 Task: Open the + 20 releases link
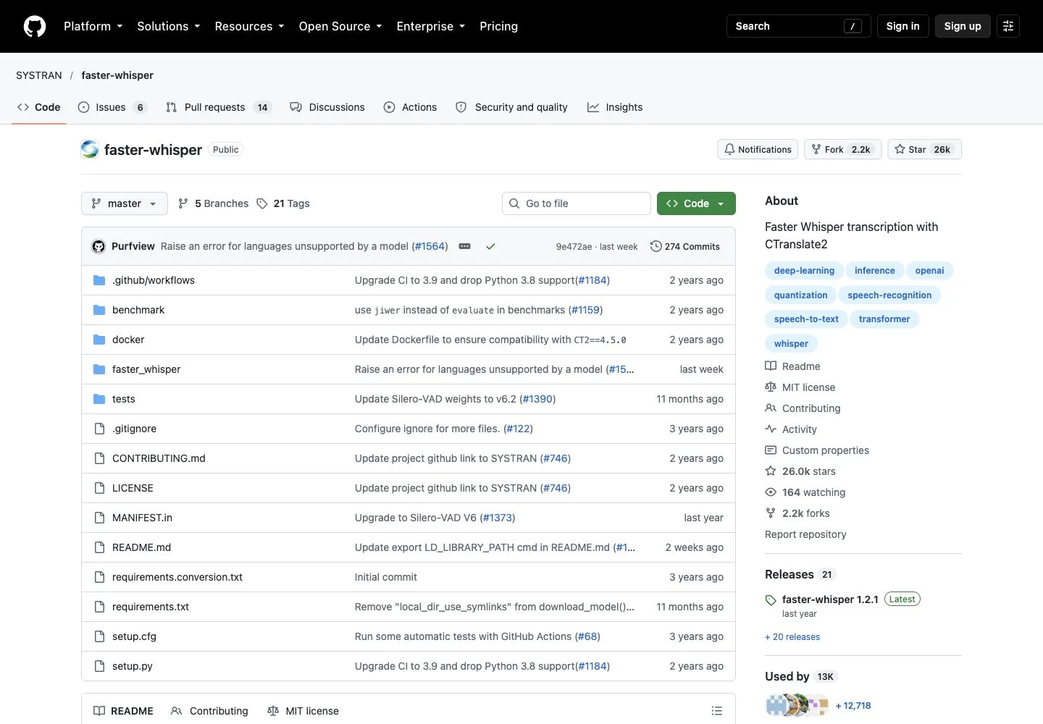[792, 637]
